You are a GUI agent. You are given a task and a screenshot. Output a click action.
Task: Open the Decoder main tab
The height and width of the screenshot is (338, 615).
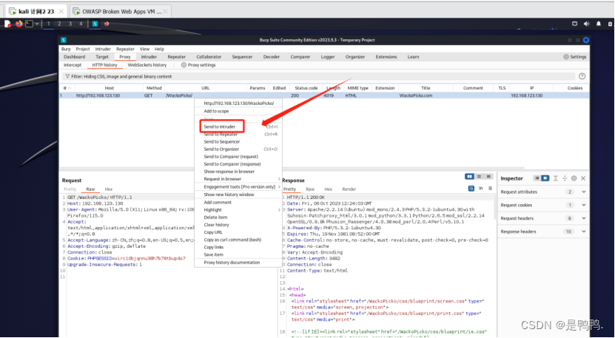pos(272,57)
